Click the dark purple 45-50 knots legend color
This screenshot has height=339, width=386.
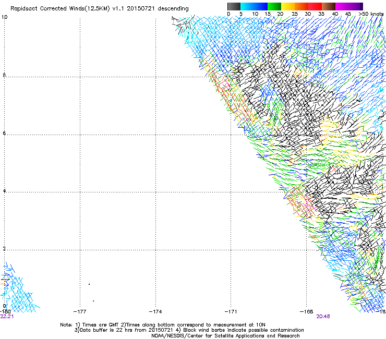coord(356,6)
